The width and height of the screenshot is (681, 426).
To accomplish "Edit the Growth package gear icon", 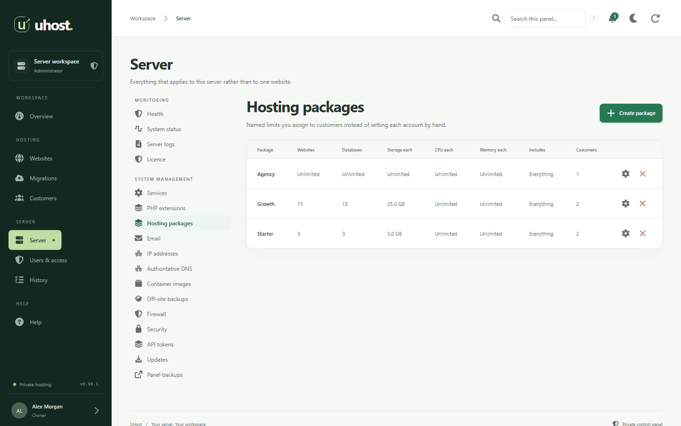I will click(626, 204).
